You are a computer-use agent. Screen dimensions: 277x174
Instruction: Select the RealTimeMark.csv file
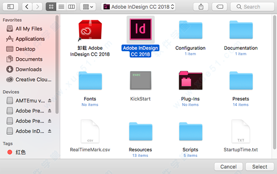click(x=90, y=131)
